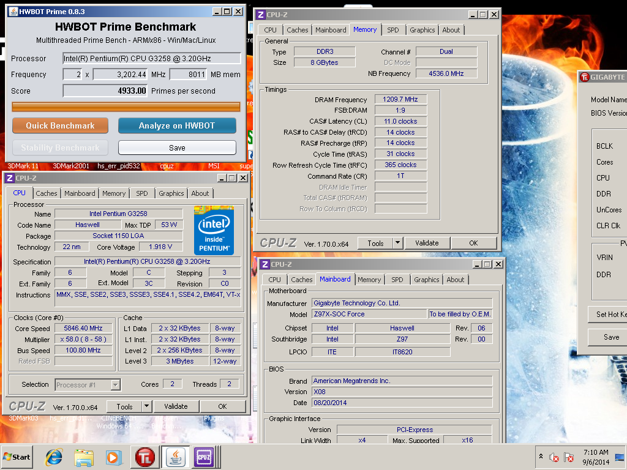Click HWBOT Prime Java title bar icon

tap(13, 12)
